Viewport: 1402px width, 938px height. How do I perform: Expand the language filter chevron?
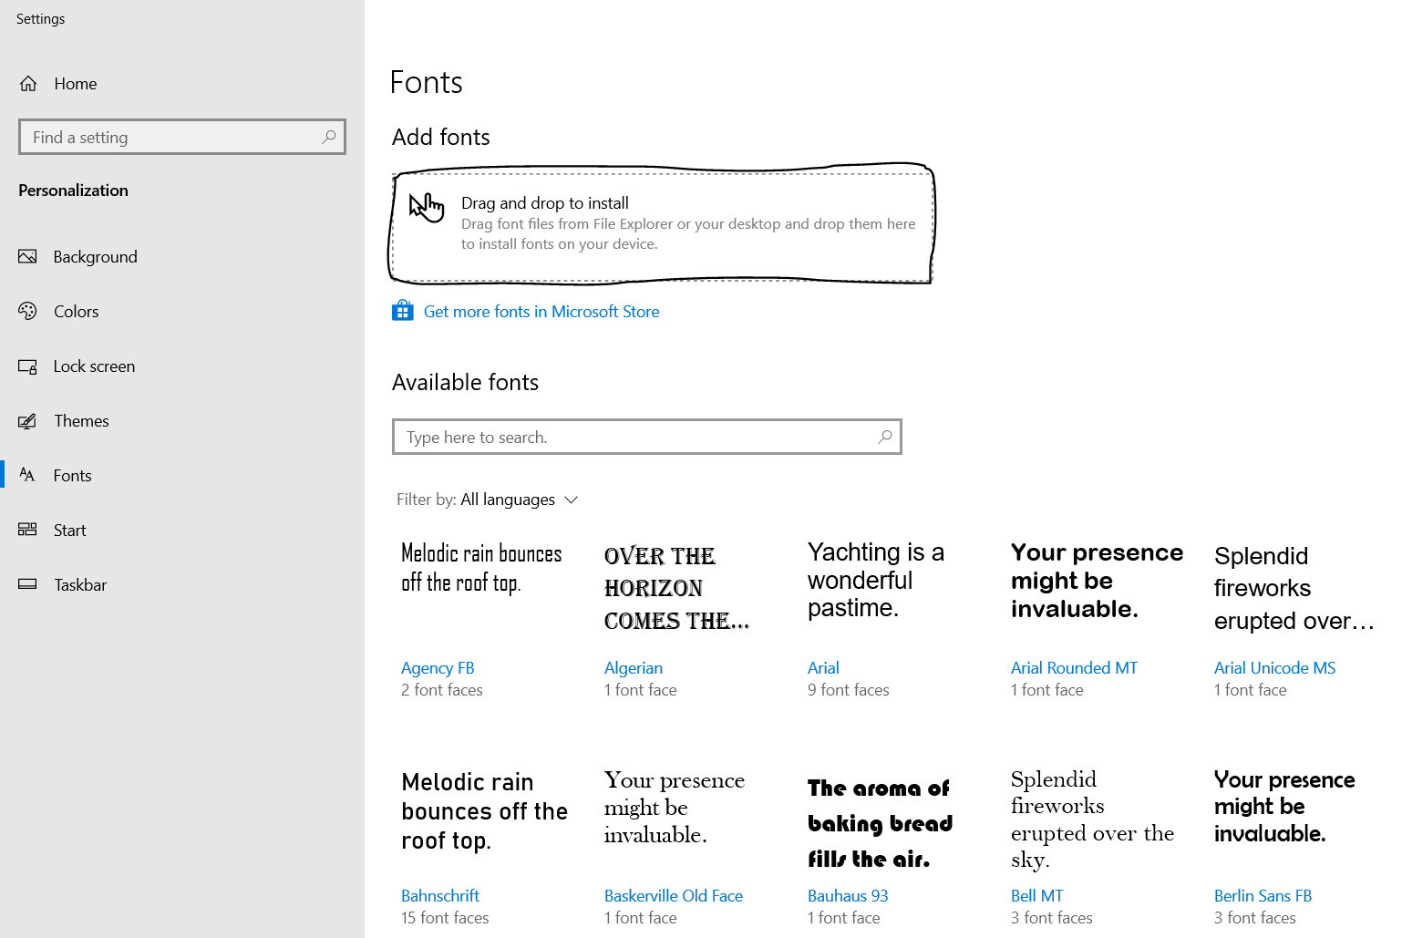(572, 500)
